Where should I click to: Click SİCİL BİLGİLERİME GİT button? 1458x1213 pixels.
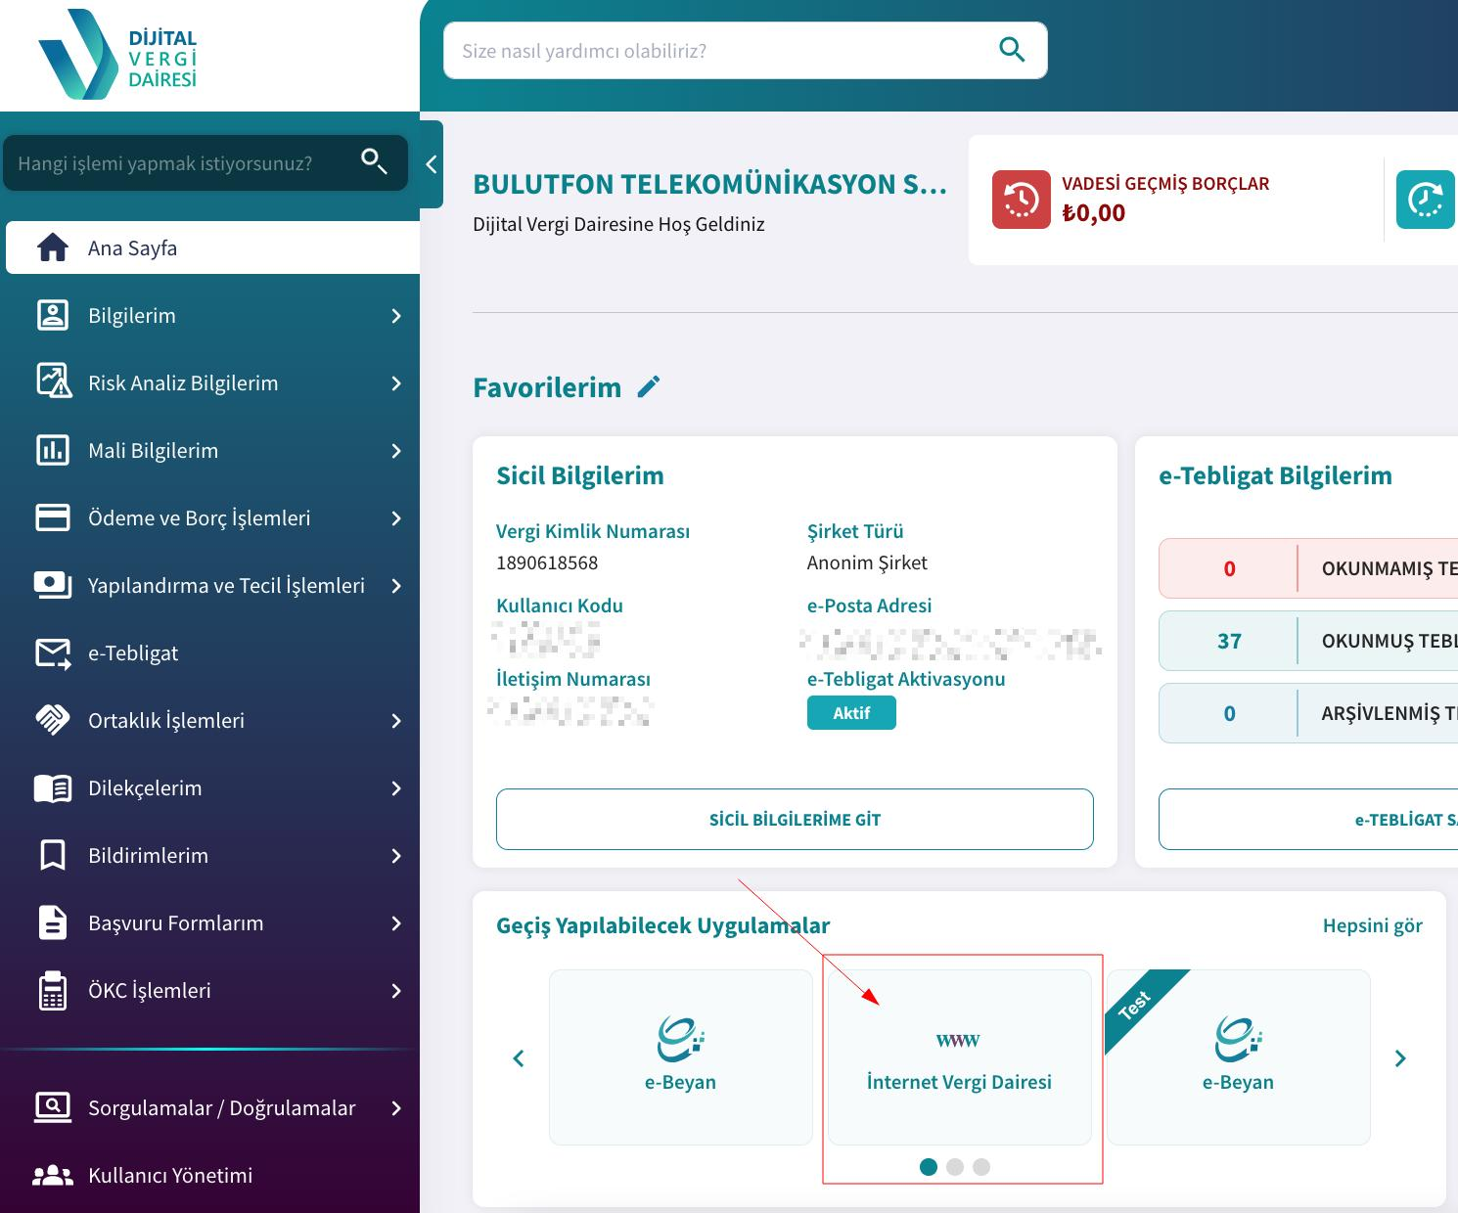point(795,820)
